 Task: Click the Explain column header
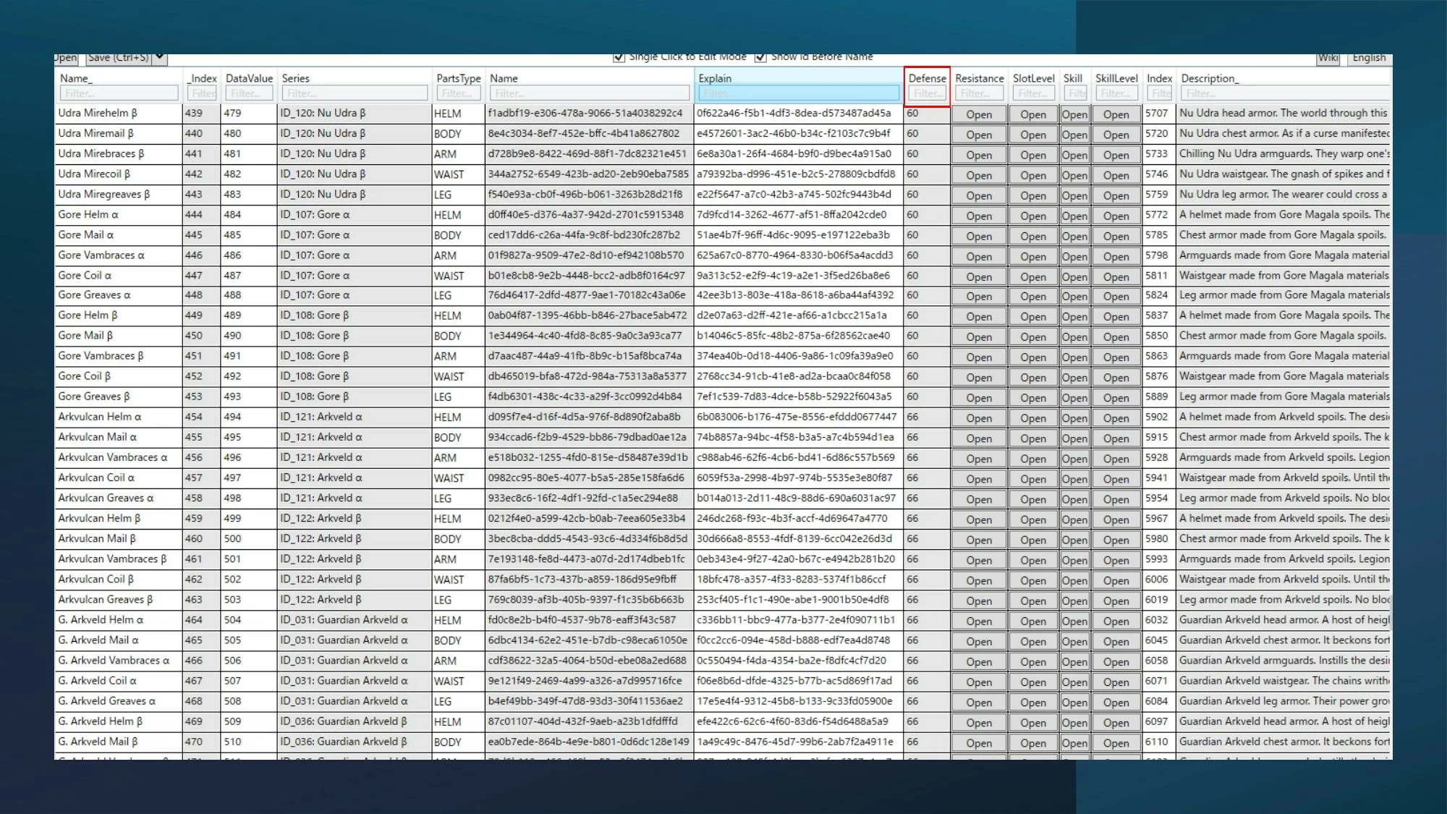point(715,78)
